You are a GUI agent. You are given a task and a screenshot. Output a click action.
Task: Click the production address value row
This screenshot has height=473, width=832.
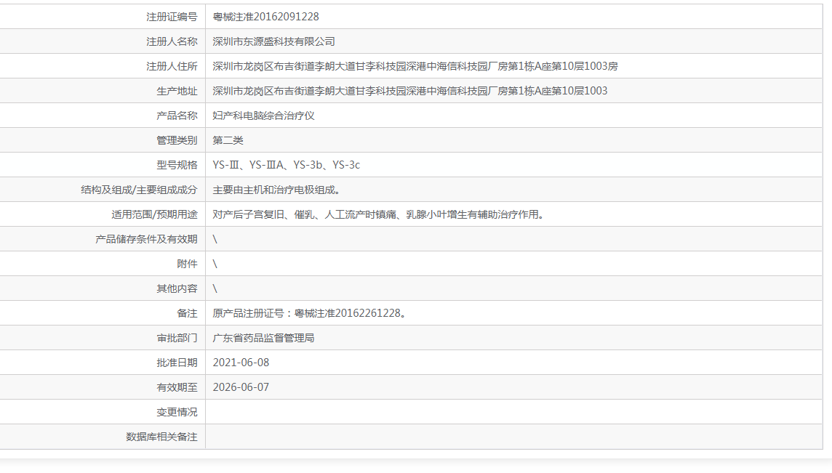pyautogui.click(x=409, y=92)
